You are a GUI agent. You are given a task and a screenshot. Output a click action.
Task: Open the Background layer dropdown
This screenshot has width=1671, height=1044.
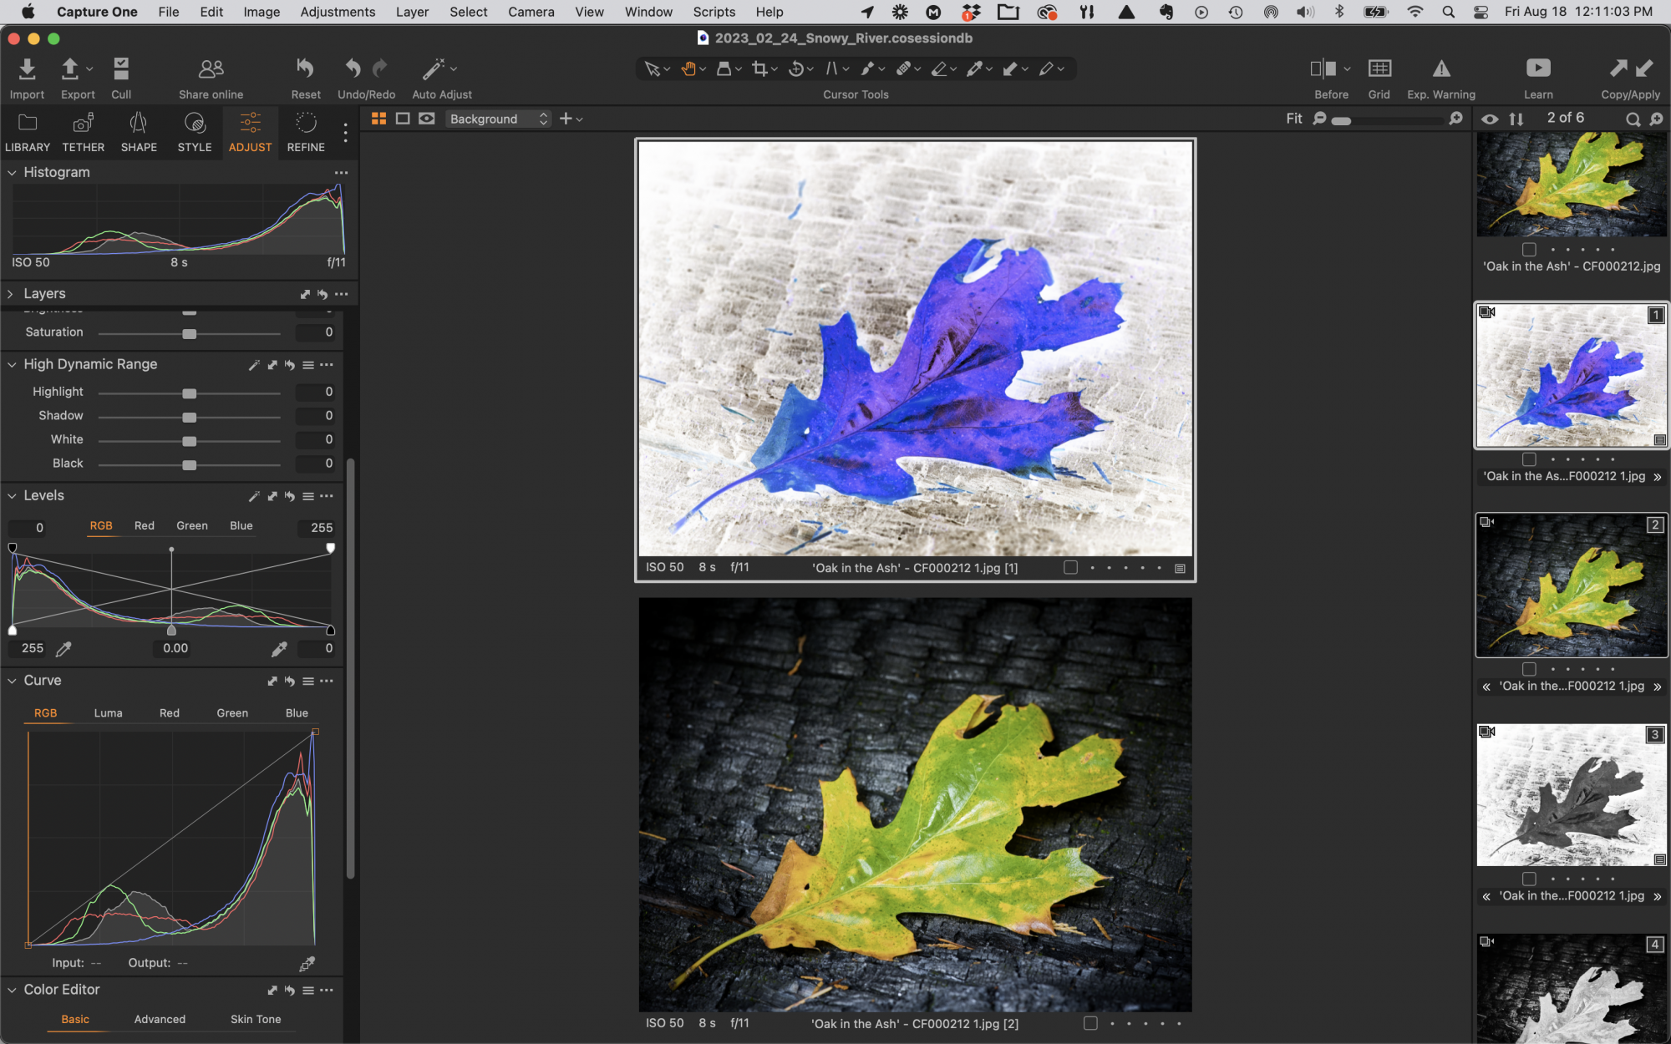499,119
